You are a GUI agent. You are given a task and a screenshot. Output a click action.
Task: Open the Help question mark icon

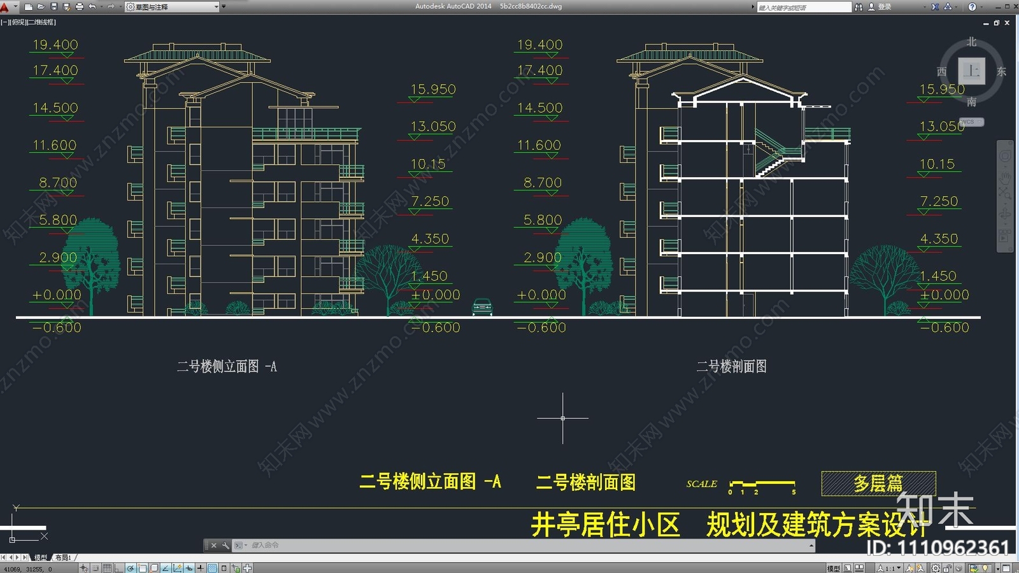(x=972, y=7)
